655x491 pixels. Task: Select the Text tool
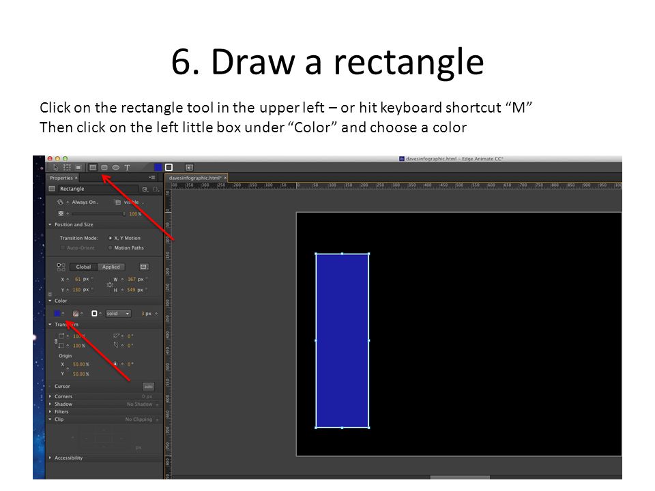click(x=127, y=168)
